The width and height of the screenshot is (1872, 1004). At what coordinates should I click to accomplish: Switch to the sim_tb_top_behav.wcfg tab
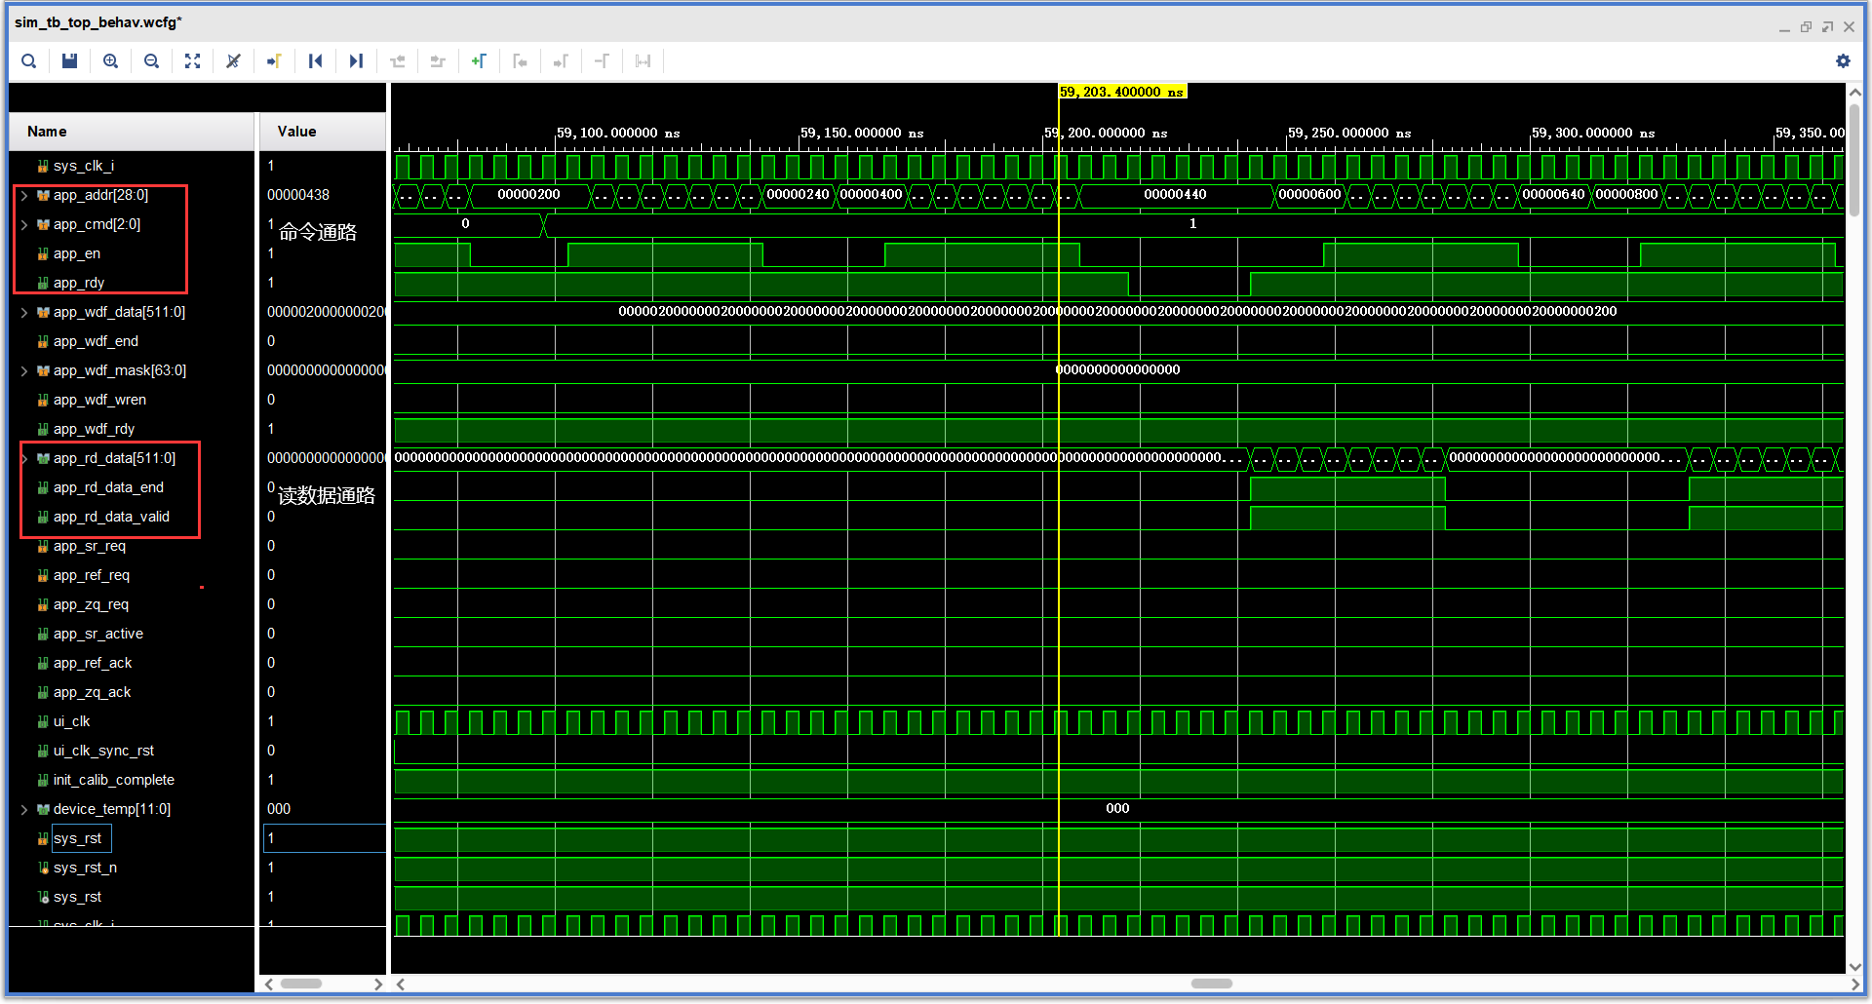tap(97, 21)
